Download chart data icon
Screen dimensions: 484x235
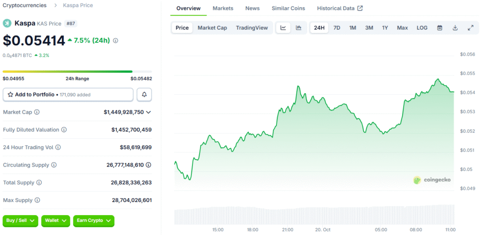(455, 28)
